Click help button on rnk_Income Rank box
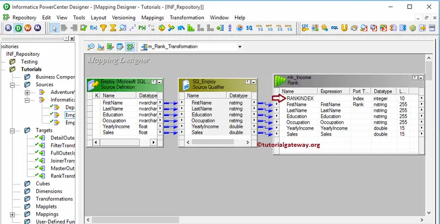The image size is (440, 224). click(x=415, y=78)
